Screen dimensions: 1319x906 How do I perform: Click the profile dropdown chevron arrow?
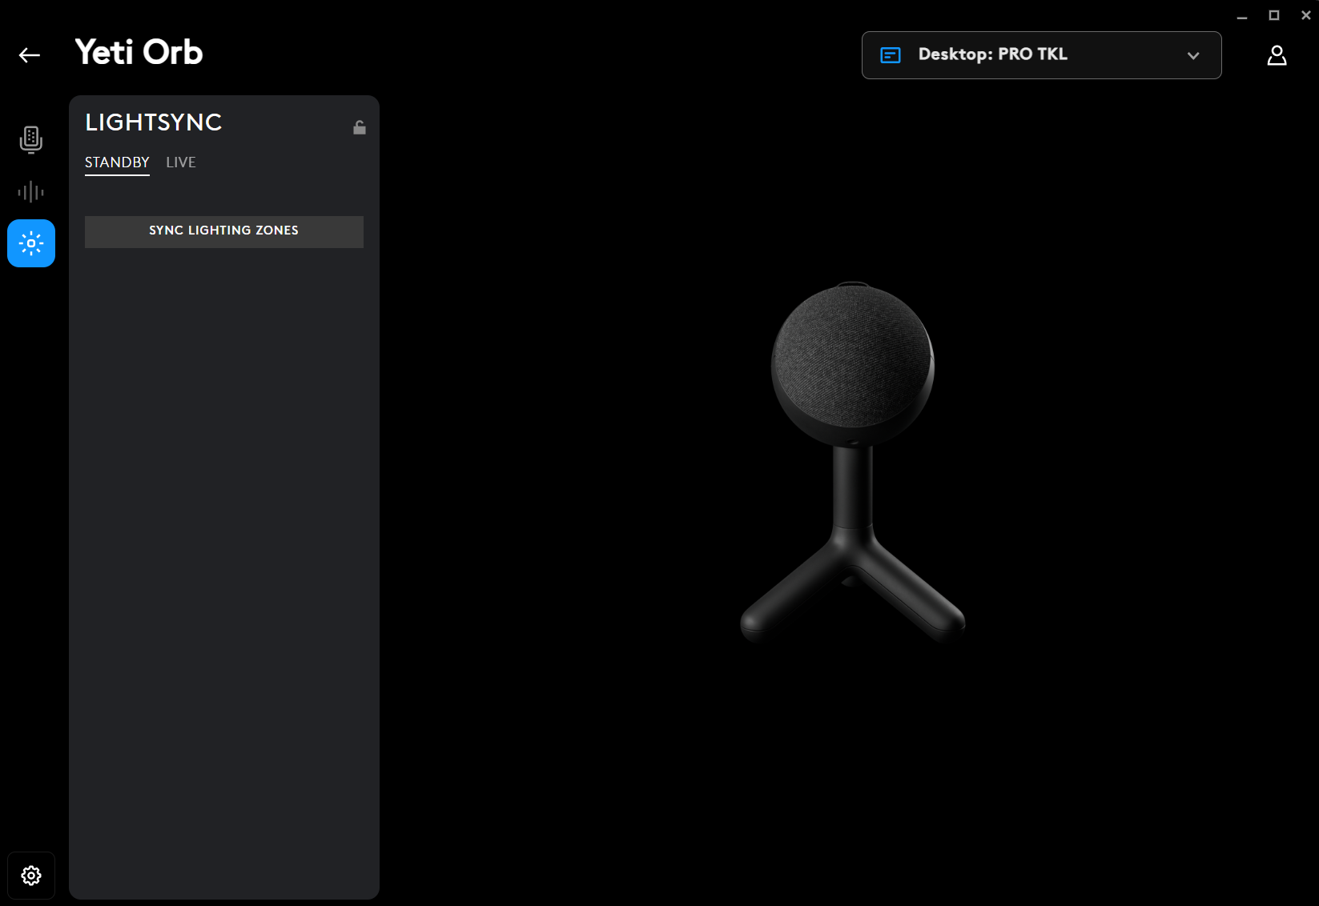point(1193,55)
